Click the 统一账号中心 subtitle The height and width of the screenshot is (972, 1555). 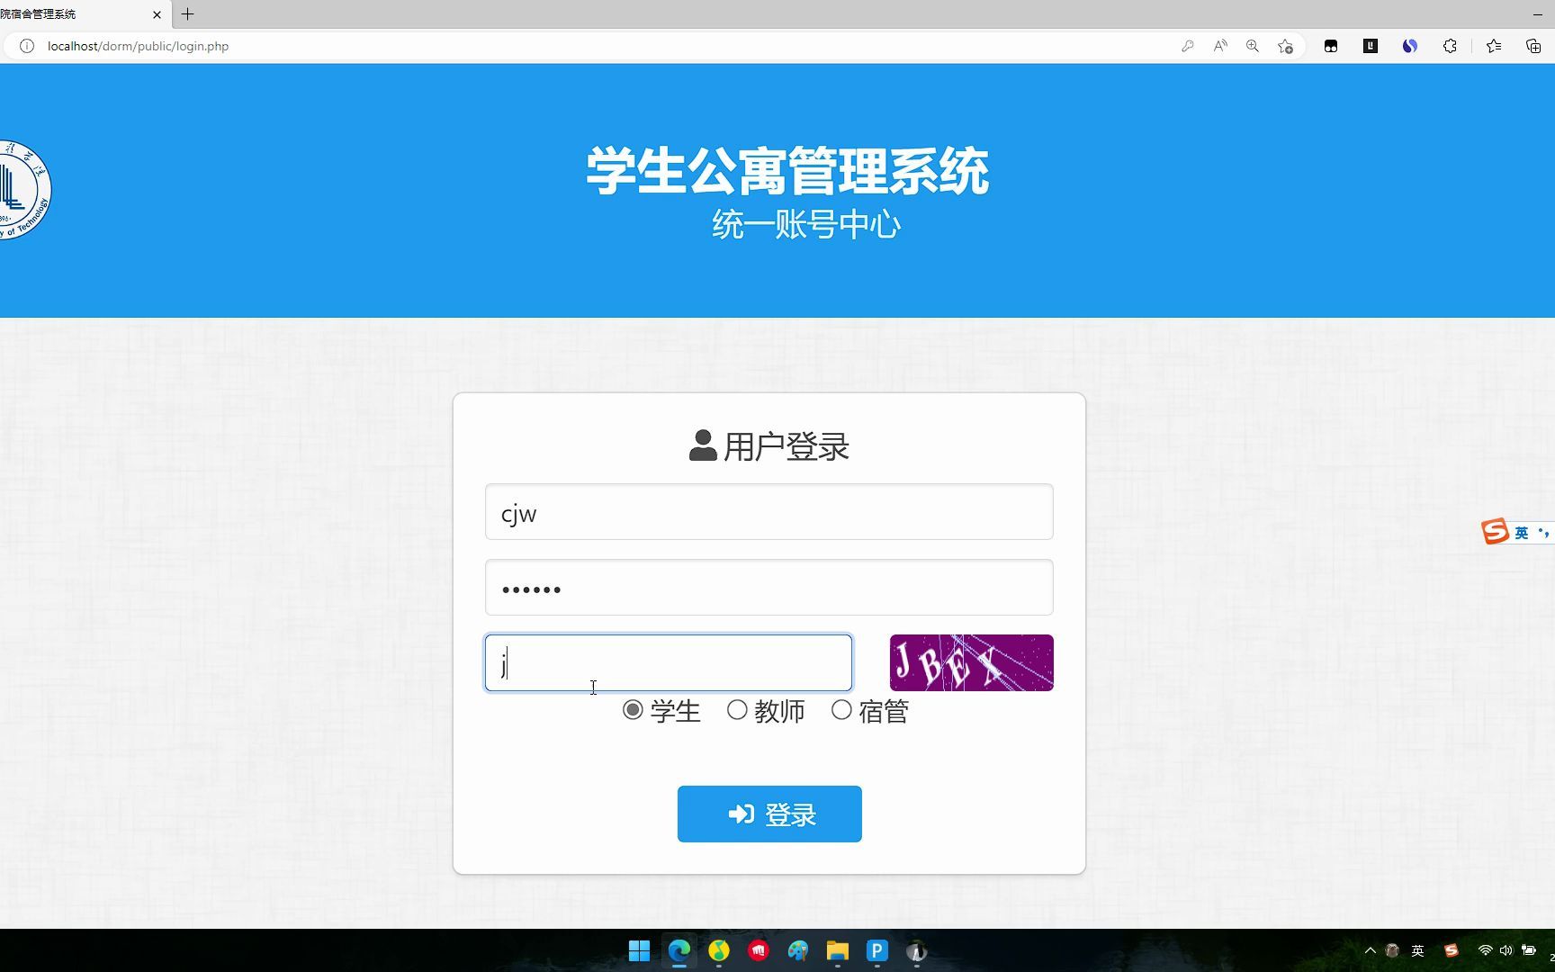click(x=806, y=224)
